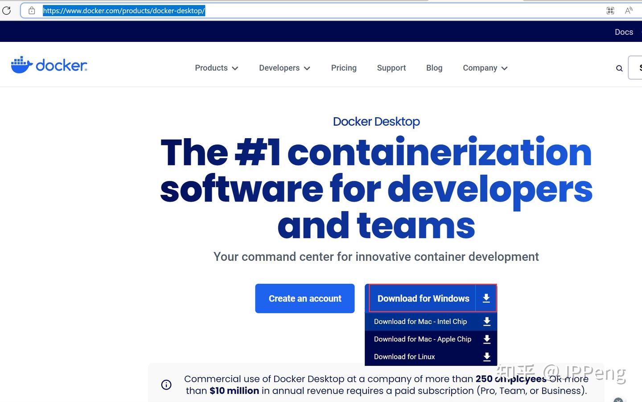This screenshot has width=642, height=402.
Task: Open the Docs link in top bar
Action: click(x=624, y=32)
